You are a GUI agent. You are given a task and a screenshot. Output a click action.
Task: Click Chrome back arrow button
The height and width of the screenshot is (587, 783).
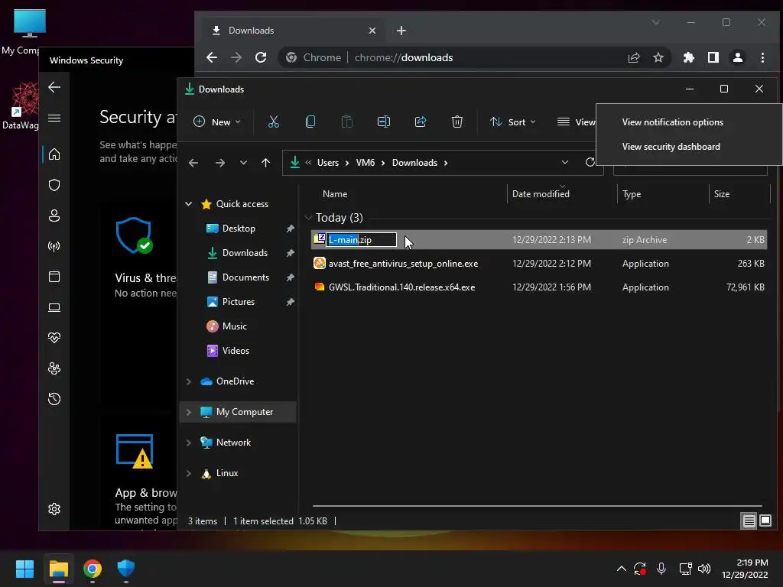[x=212, y=57]
